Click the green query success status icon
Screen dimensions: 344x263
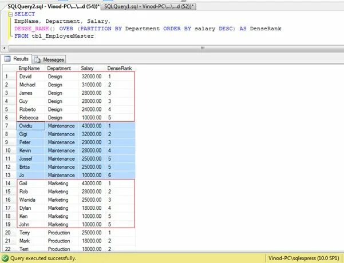point(5,258)
